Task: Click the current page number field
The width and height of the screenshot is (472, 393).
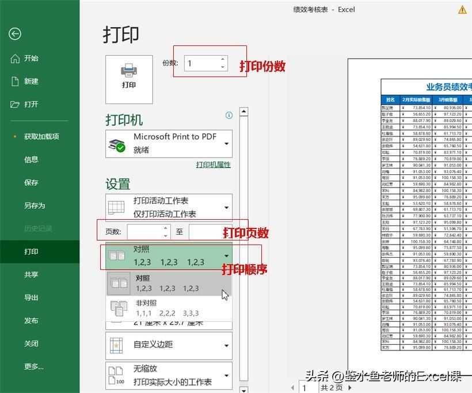Action: click(309, 388)
